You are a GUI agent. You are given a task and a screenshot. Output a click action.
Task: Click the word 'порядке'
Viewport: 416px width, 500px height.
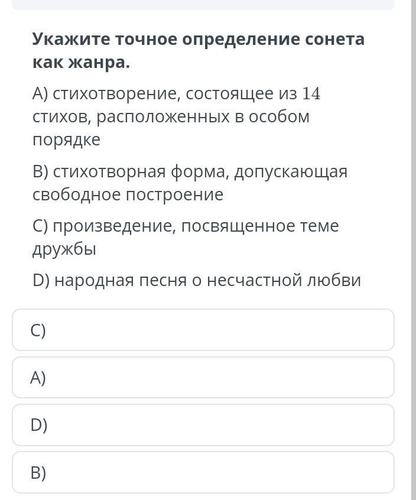click(x=66, y=140)
